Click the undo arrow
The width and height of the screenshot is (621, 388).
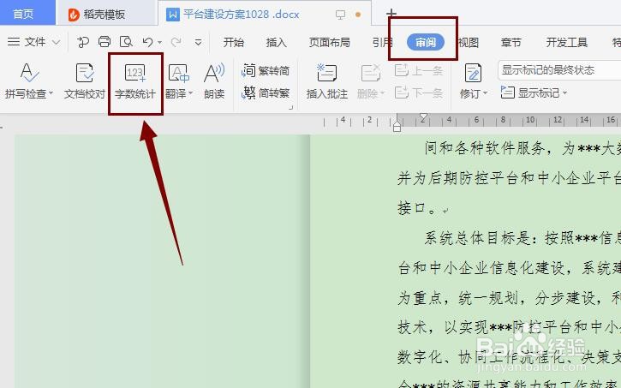click(147, 42)
